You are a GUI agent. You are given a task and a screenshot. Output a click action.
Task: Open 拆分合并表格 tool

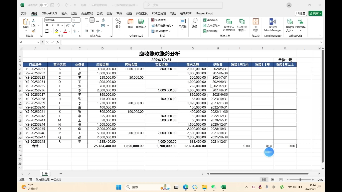[x=242, y=25]
